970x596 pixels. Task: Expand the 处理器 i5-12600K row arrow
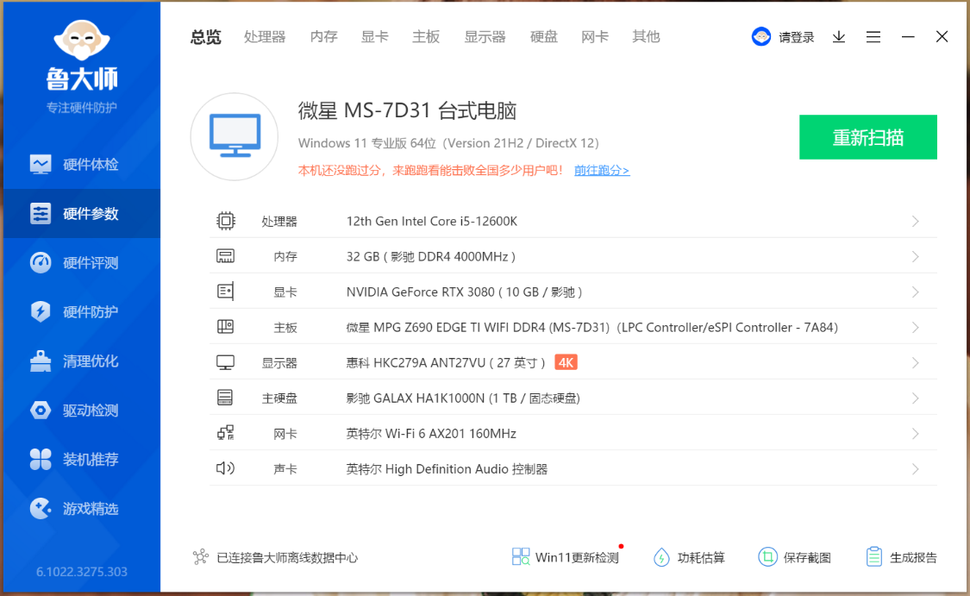[915, 222]
